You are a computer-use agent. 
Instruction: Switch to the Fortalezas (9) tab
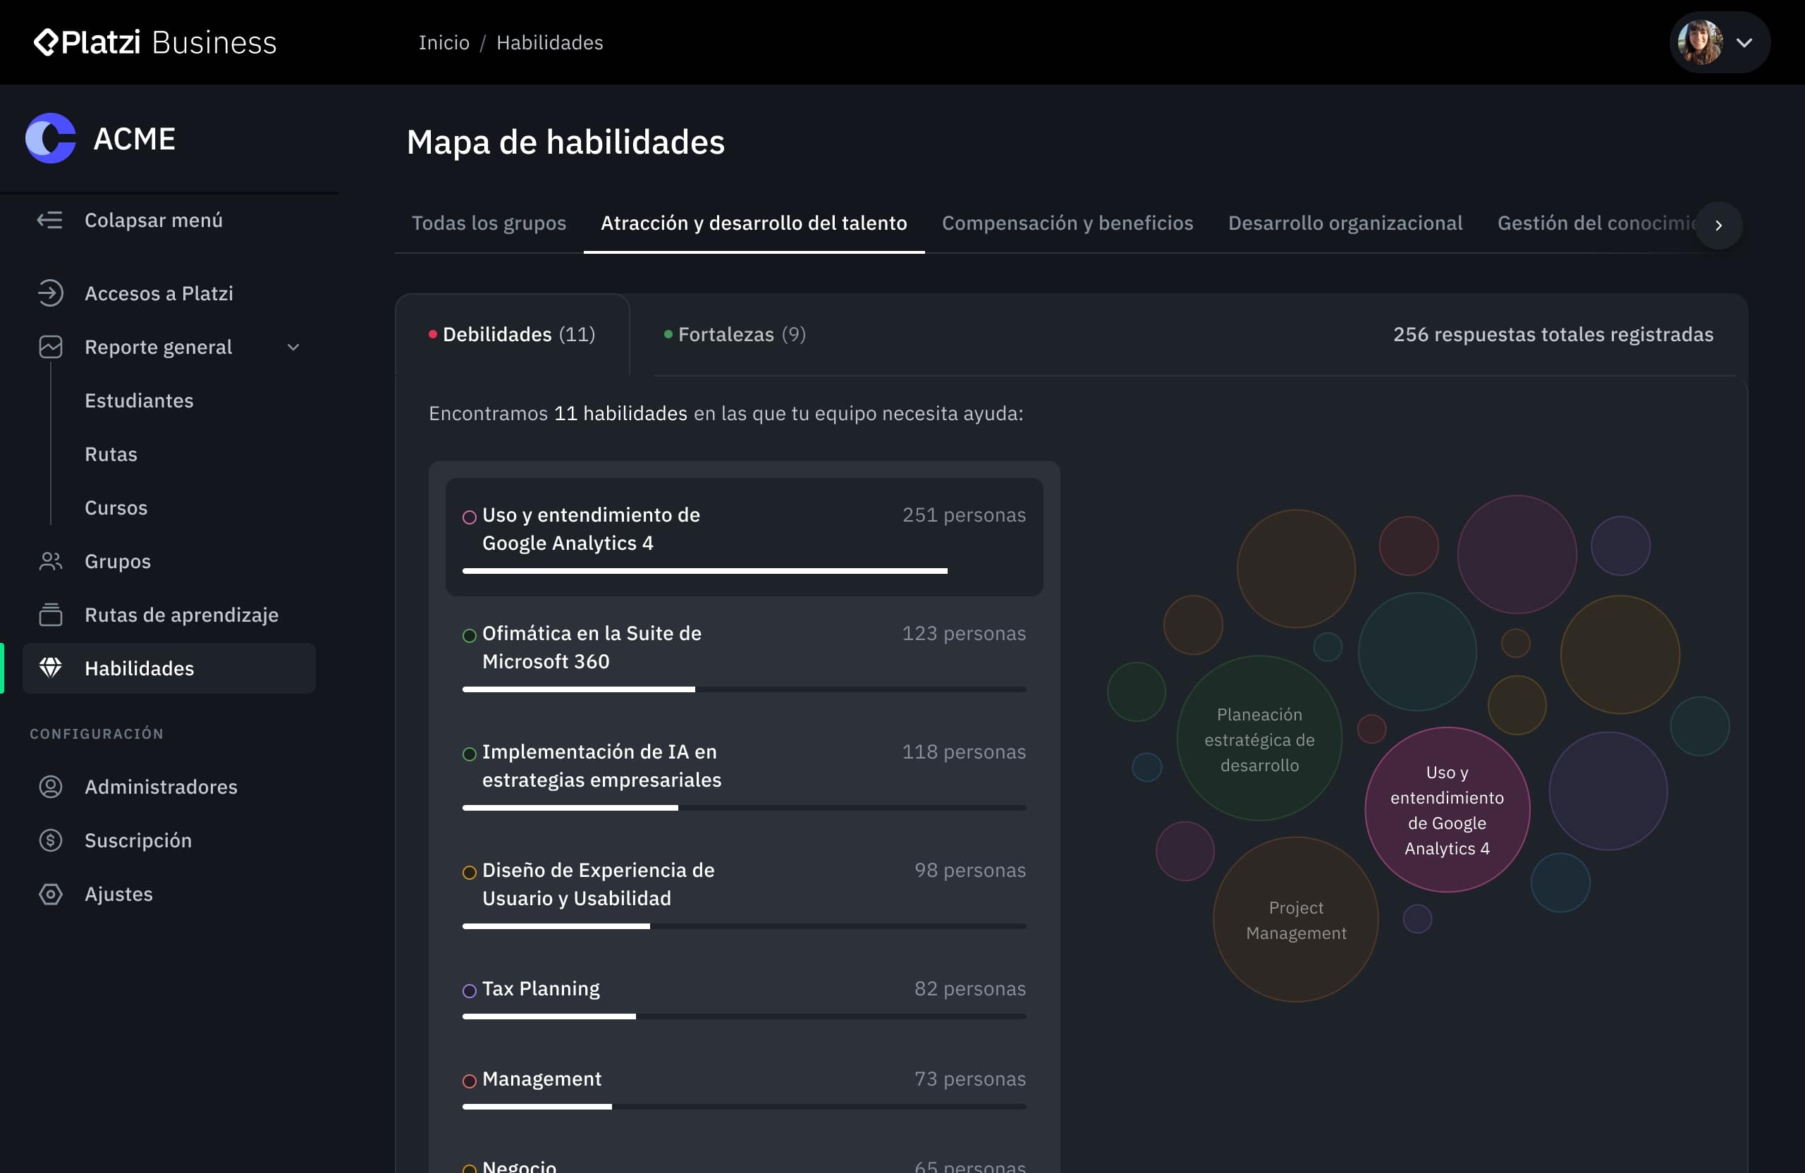(734, 334)
